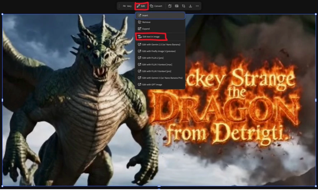Open the three-dot more options menu
Viewport: 318px width, 191px height.
197,6
